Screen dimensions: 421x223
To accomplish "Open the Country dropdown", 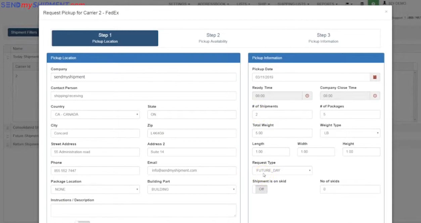I will tap(95, 114).
